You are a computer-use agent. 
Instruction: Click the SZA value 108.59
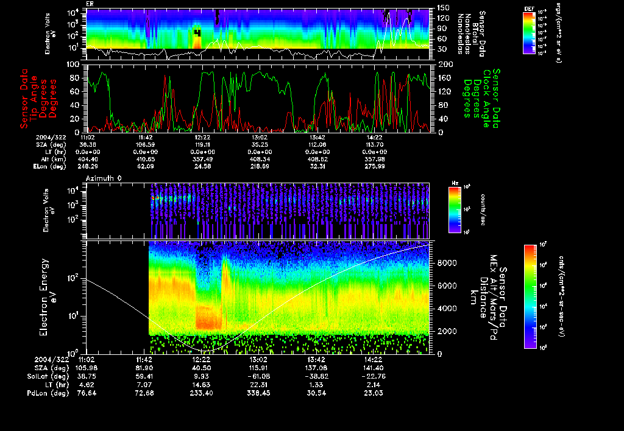[145, 145]
